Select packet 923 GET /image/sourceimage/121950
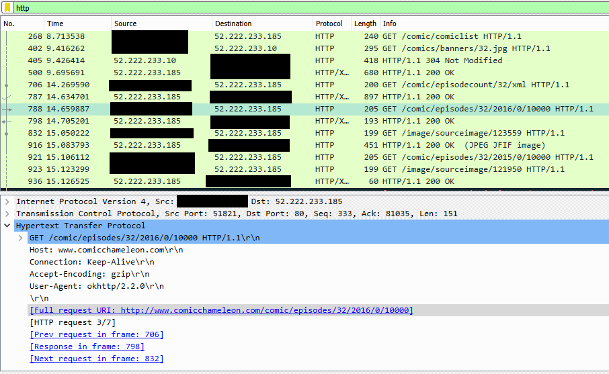609x374 pixels. (x=304, y=169)
